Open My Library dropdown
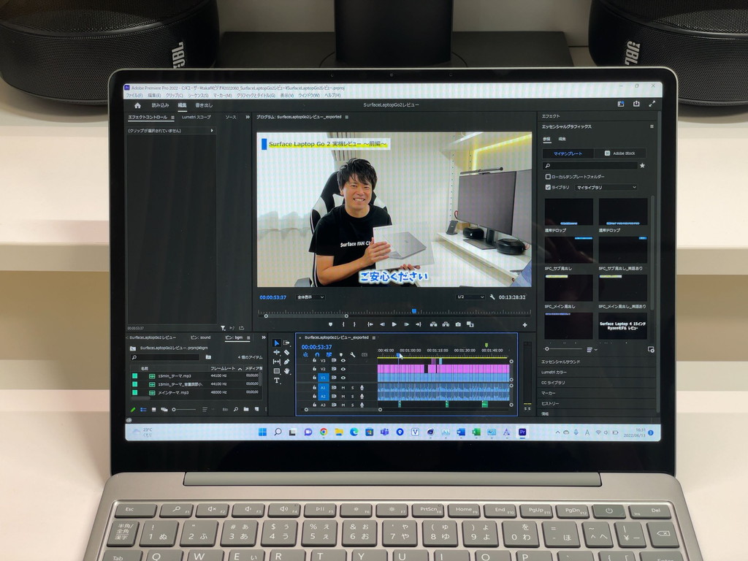Image resolution: width=748 pixels, height=561 pixels. pos(606,188)
